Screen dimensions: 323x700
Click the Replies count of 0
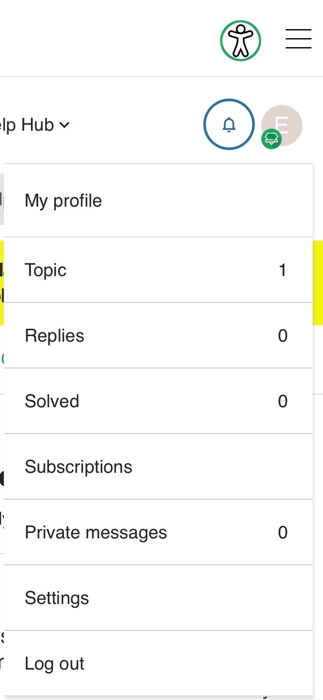tap(282, 336)
